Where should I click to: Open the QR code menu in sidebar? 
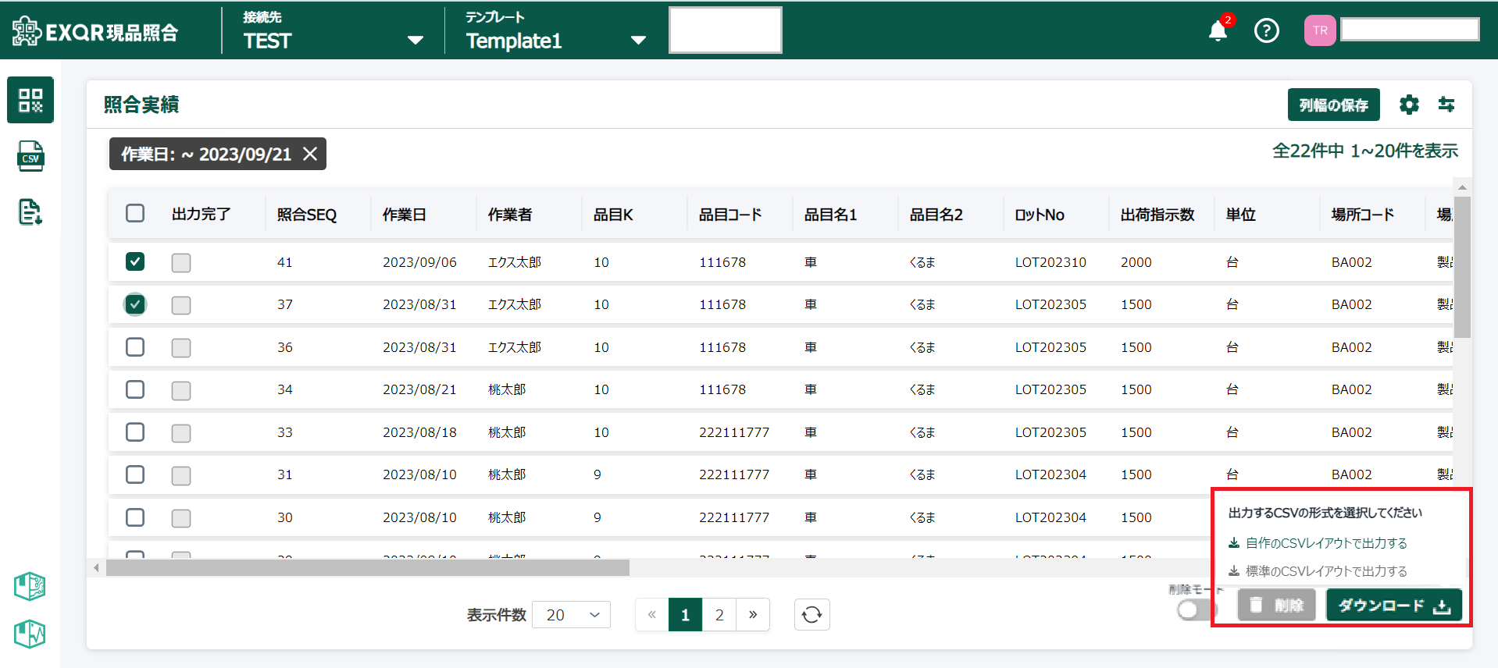click(30, 100)
